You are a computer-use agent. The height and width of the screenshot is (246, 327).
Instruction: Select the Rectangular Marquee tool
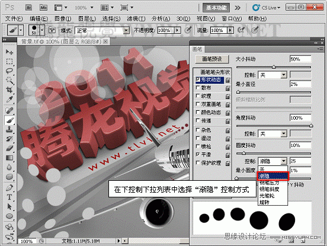tap(9, 61)
